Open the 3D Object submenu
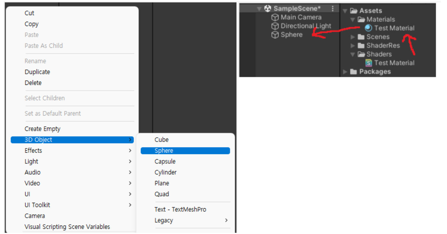 (x=72, y=140)
